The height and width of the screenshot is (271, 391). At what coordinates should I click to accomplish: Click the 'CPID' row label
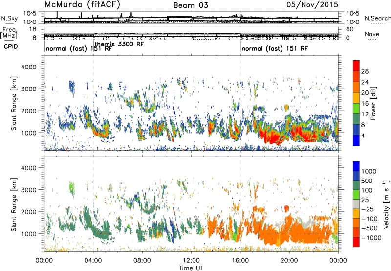pos(11,46)
